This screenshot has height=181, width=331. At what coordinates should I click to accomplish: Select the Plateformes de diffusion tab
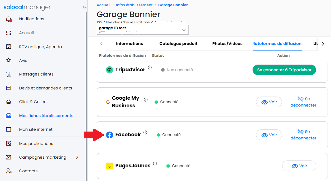pyautogui.click(x=277, y=44)
